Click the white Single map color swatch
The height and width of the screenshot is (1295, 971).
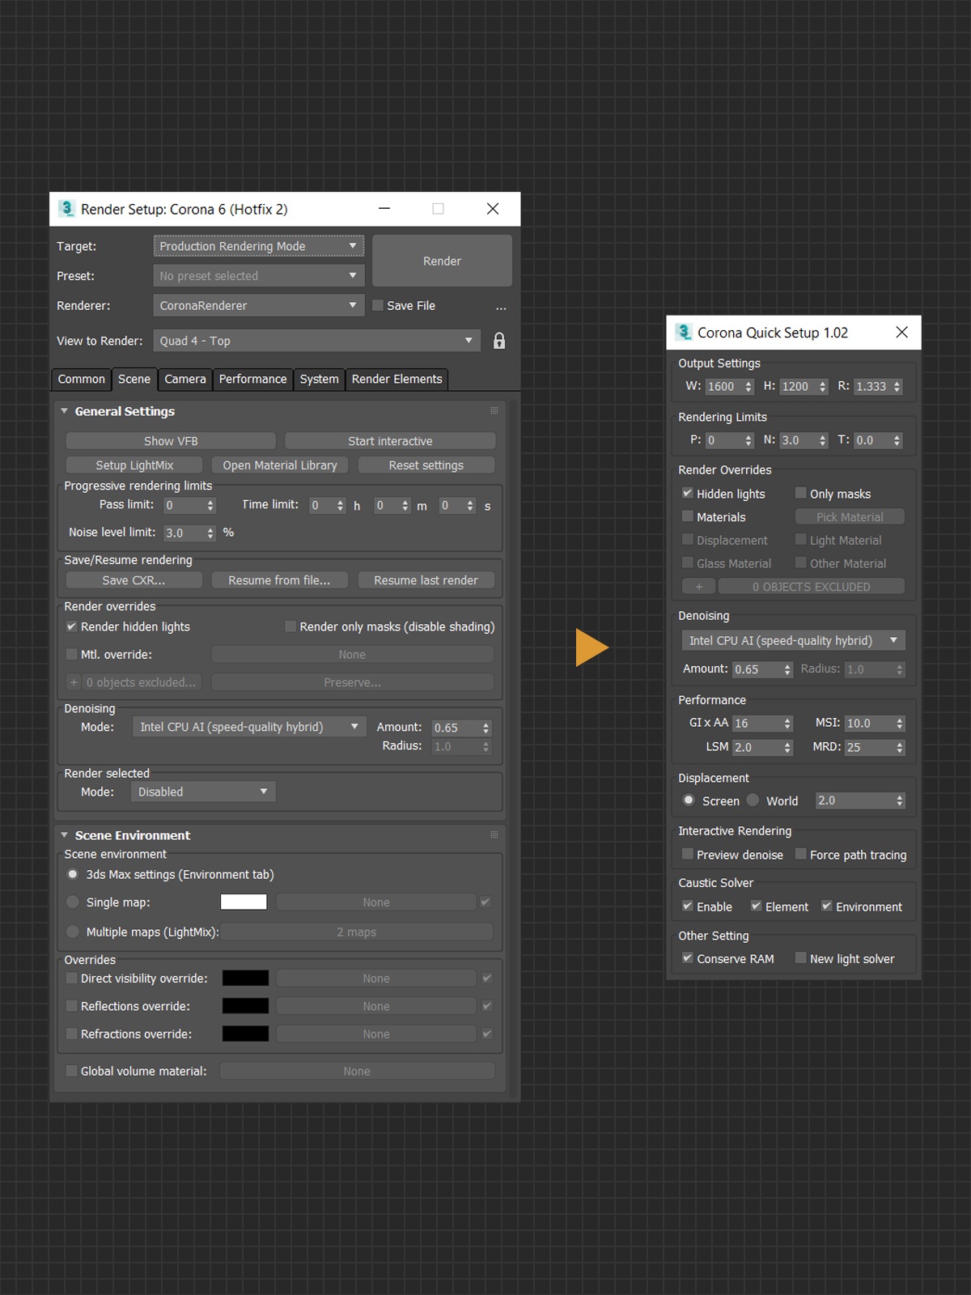[244, 902]
